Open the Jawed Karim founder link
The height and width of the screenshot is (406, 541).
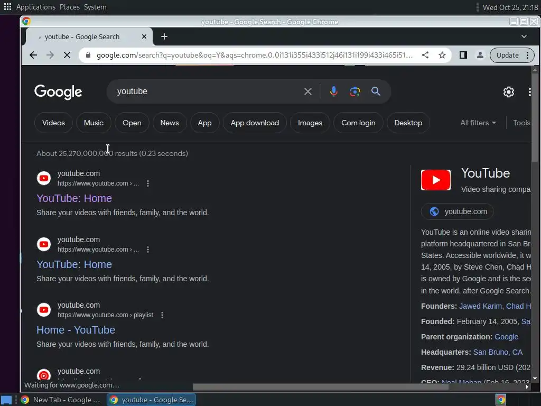[481, 306]
